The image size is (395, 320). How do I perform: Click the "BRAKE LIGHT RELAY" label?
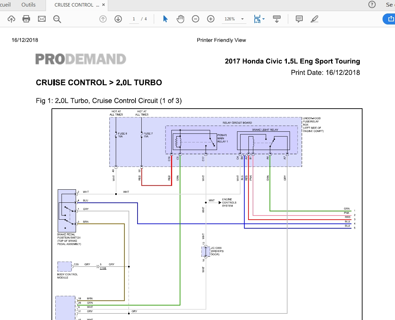(265, 130)
